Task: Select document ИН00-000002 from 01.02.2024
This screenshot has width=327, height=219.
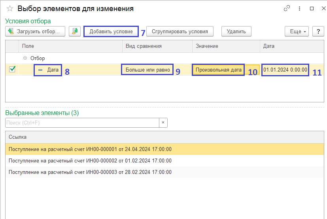Action: (90, 160)
